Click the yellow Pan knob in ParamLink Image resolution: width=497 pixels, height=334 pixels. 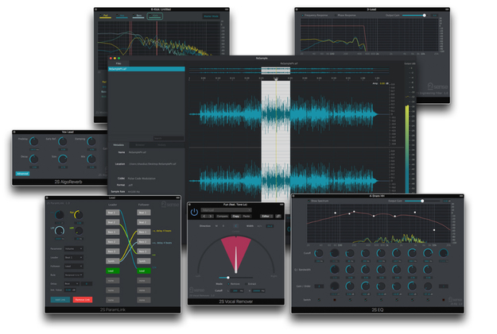click(x=78, y=215)
